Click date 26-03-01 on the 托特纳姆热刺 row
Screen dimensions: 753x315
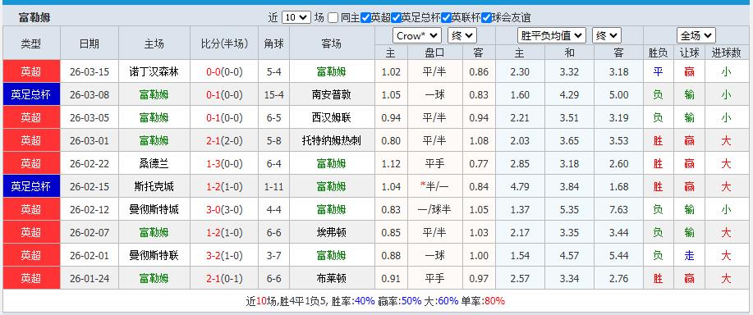pos(90,140)
